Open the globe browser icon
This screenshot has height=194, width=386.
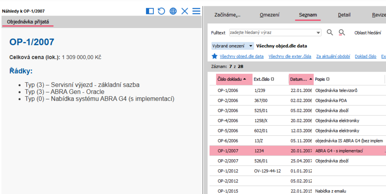173,11
